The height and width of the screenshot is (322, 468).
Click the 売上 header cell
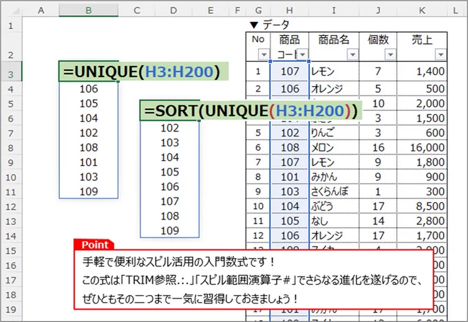pos(422,46)
